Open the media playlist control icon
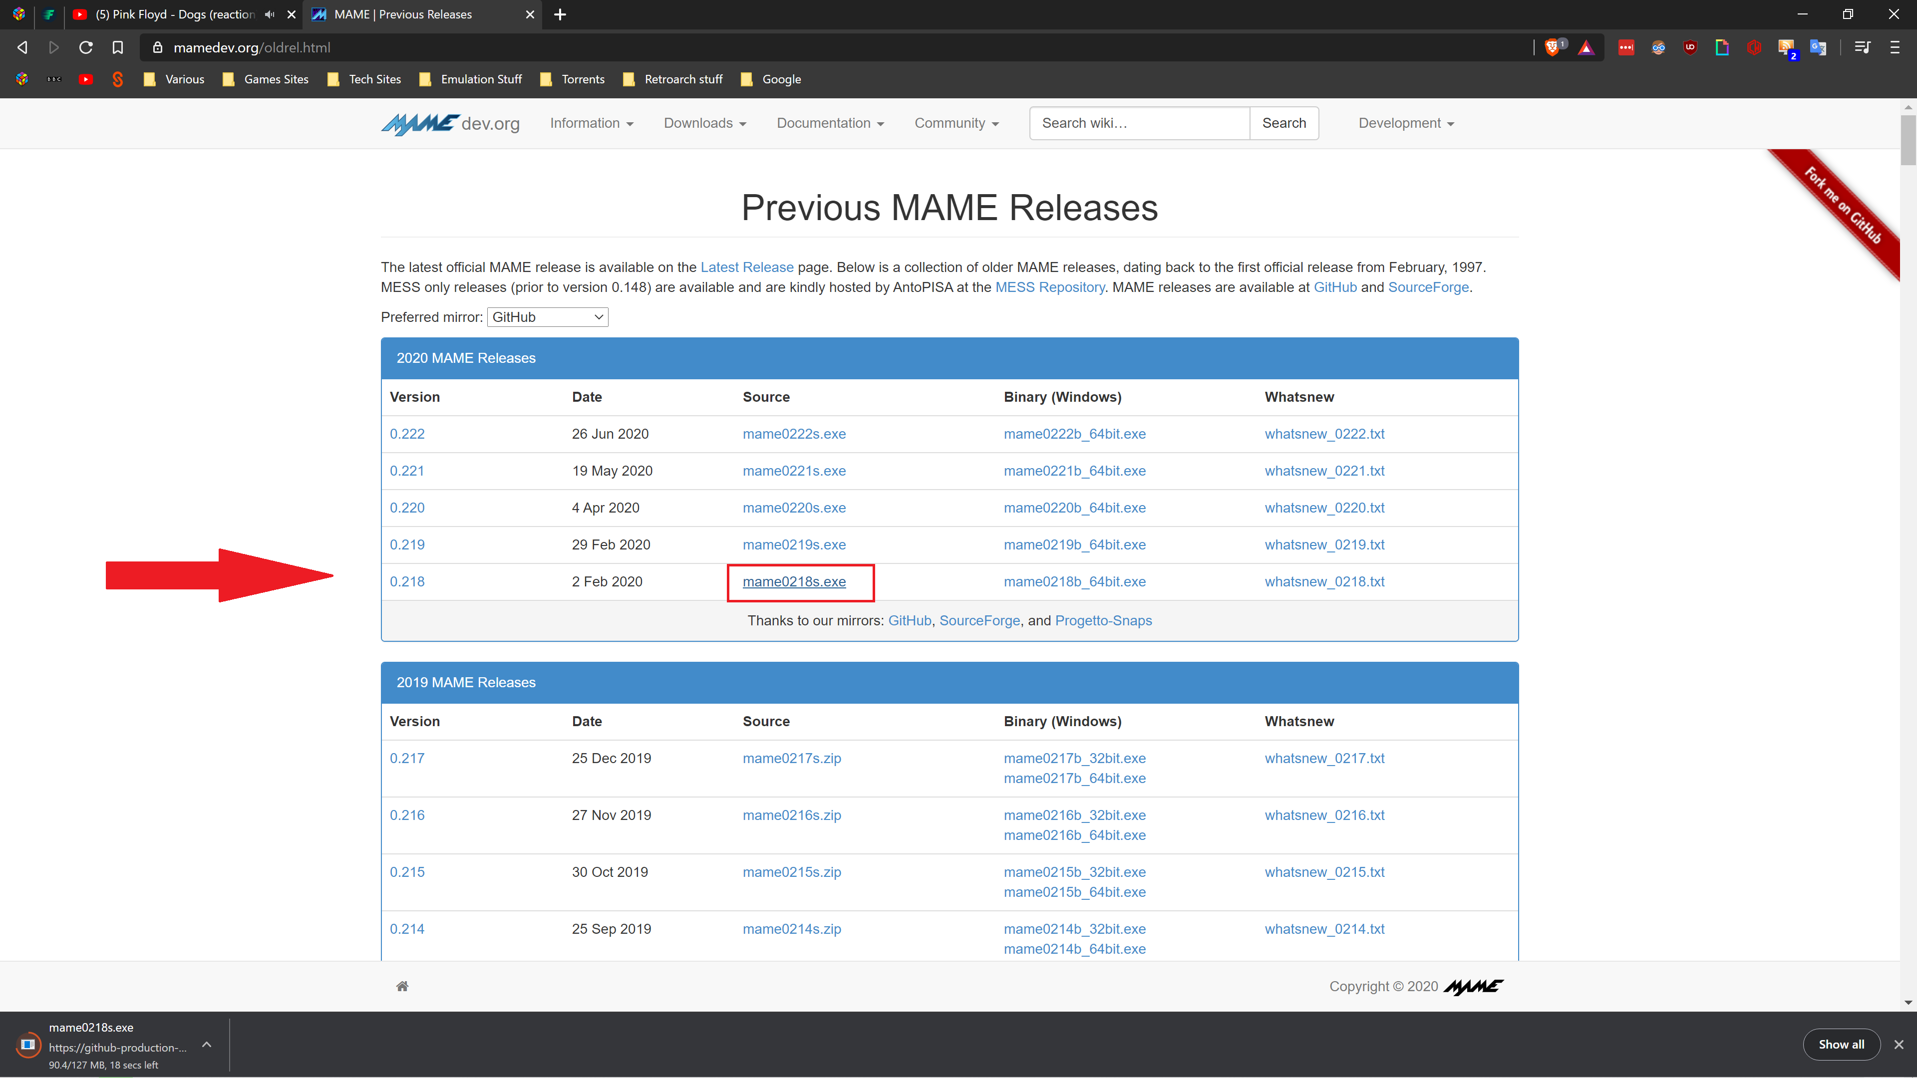 [1862, 47]
